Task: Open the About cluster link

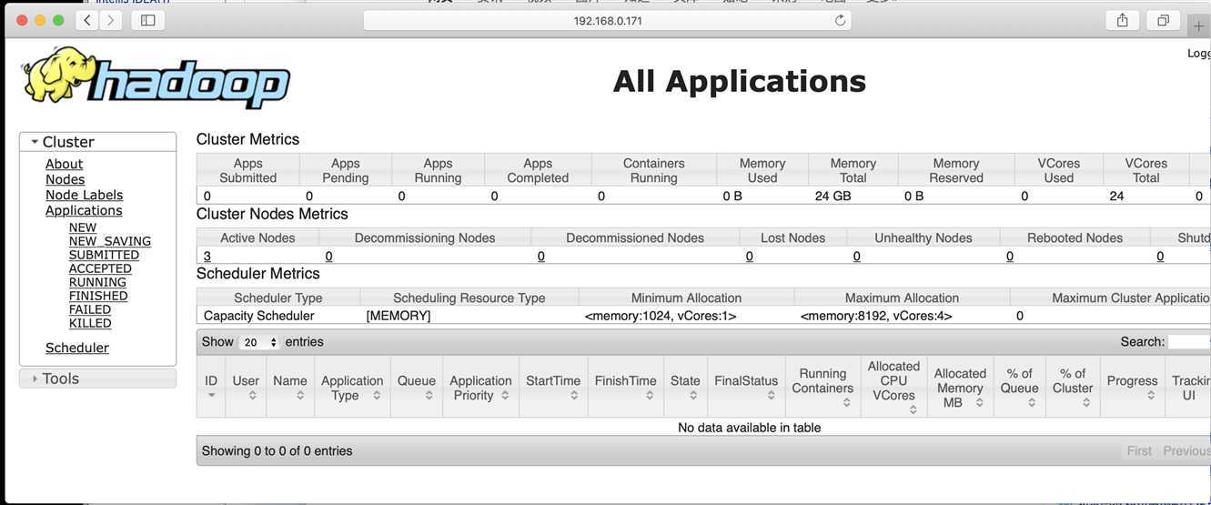Action: coord(65,164)
